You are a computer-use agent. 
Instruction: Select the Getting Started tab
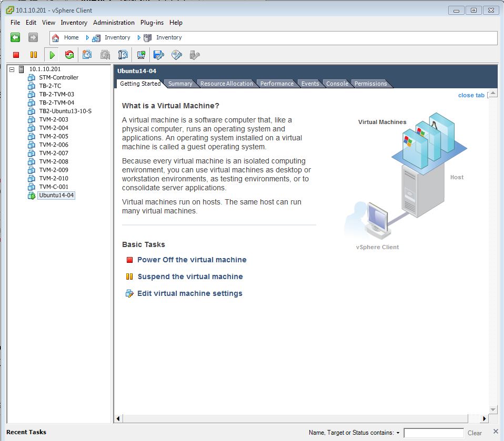pos(140,84)
